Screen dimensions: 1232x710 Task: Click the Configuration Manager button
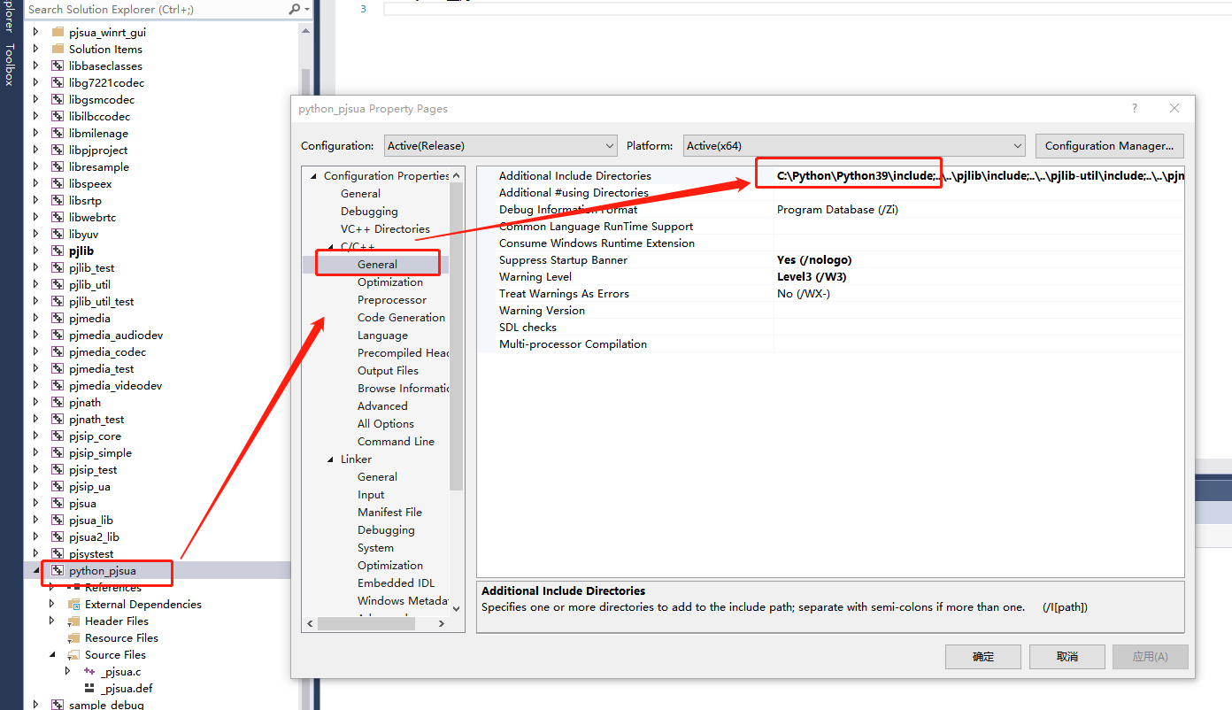coord(1109,146)
